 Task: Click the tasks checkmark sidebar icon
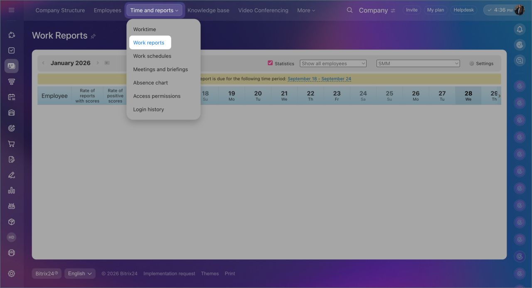(12, 50)
